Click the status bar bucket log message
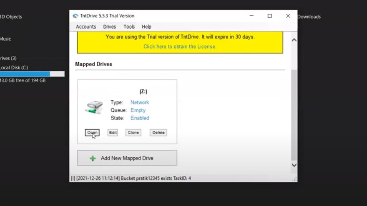The height and width of the screenshot is (206, 367). point(131,178)
